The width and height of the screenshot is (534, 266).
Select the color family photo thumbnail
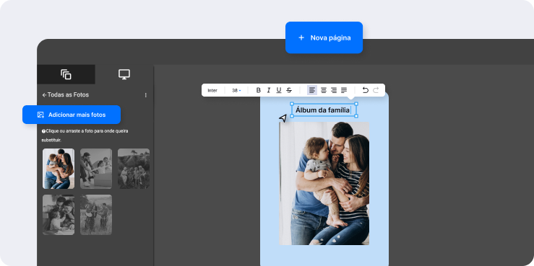[x=59, y=169]
